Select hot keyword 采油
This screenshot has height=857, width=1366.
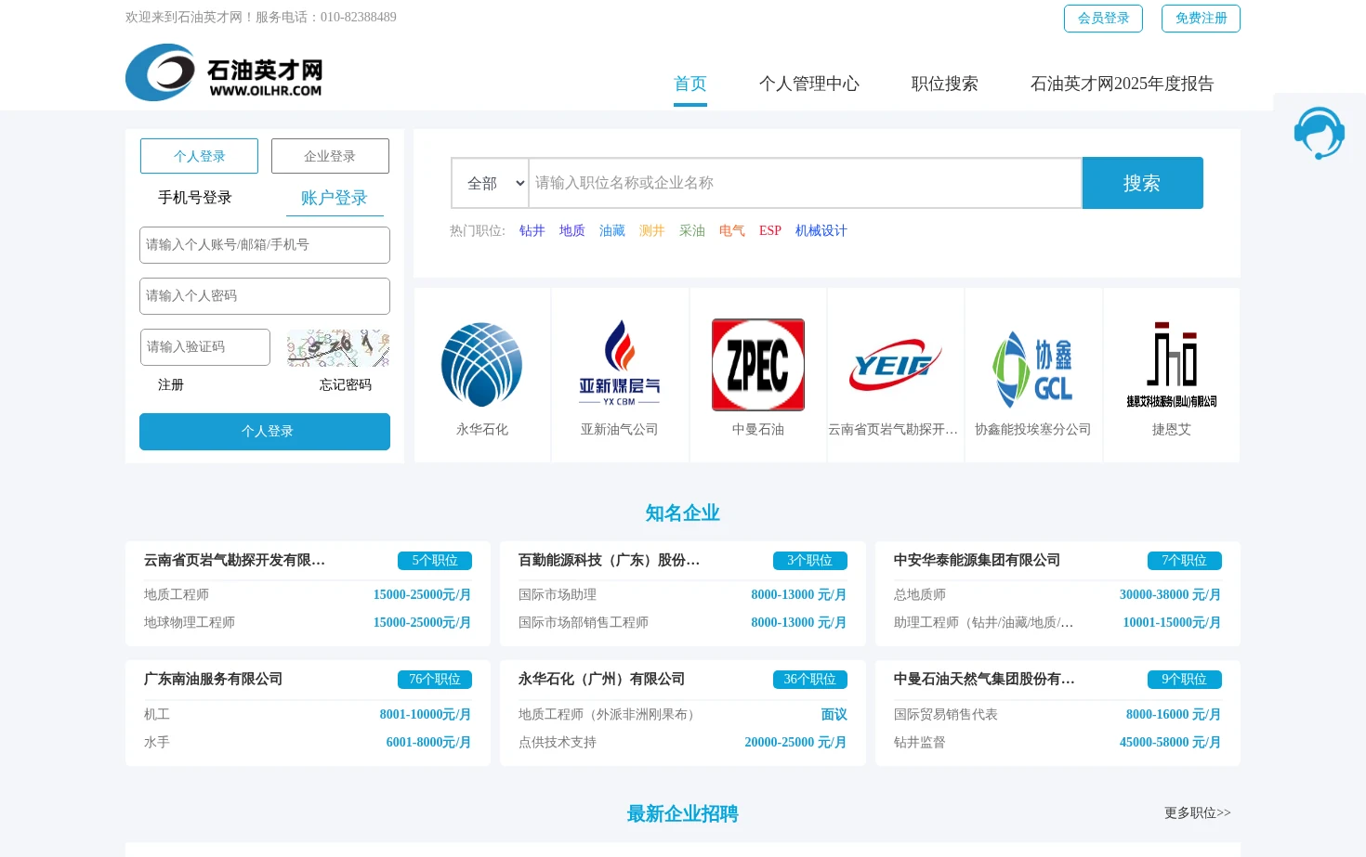pyautogui.click(x=691, y=230)
